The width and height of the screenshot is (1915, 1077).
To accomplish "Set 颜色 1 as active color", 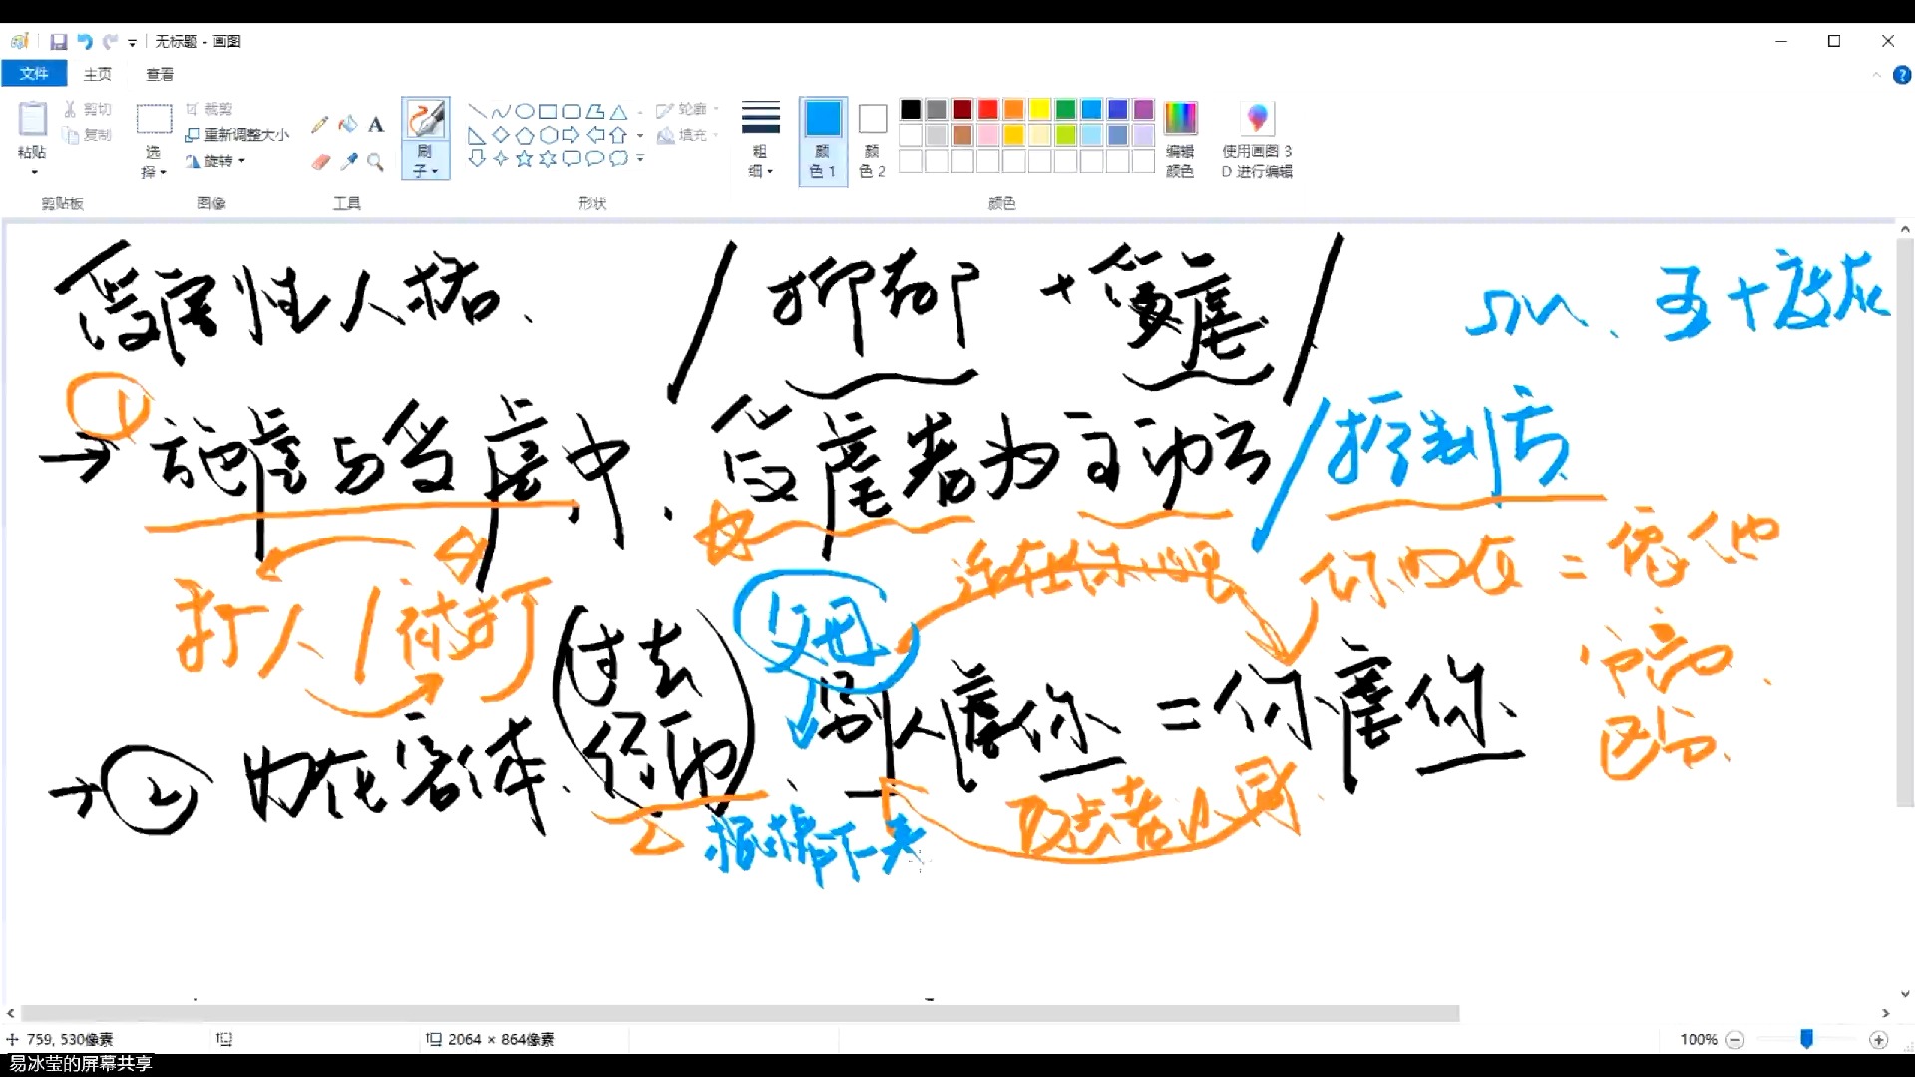I will (x=823, y=141).
